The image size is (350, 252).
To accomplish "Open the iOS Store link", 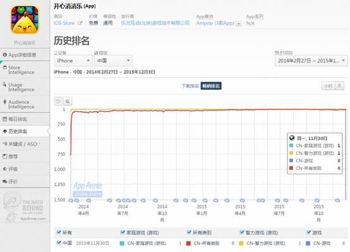I will (x=64, y=23).
